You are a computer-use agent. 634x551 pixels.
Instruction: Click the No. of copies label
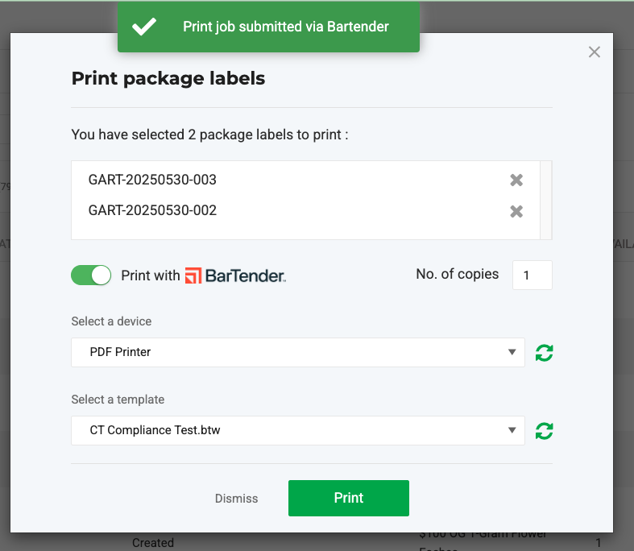pyautogui.click(x=457, y=275)
